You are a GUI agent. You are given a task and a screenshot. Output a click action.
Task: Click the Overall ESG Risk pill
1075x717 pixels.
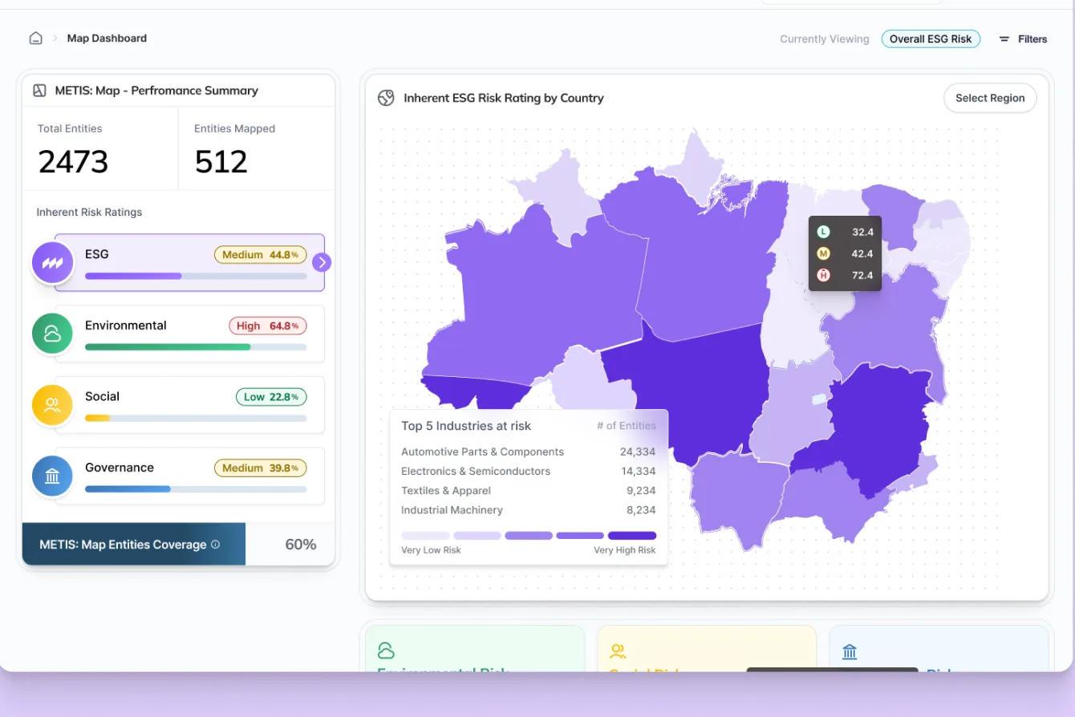coord(931,39)
